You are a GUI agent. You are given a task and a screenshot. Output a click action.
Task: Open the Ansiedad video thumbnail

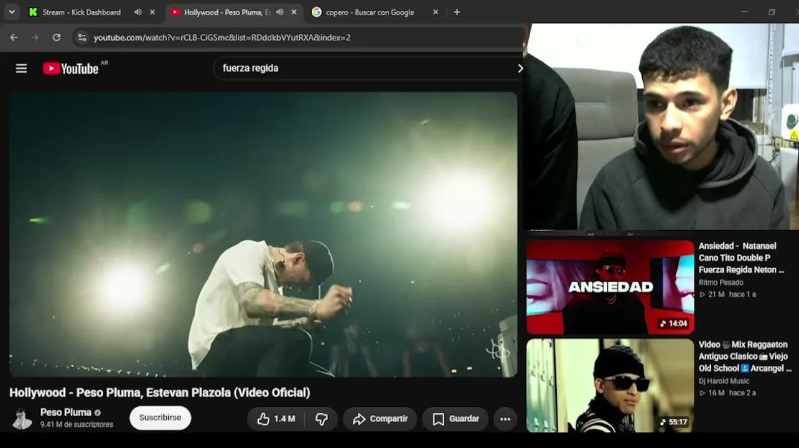610,287
